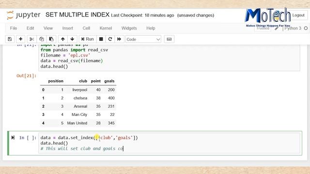Open the File menu
The height and width of the screenshot is (174, 310).
tap(14, 28)
